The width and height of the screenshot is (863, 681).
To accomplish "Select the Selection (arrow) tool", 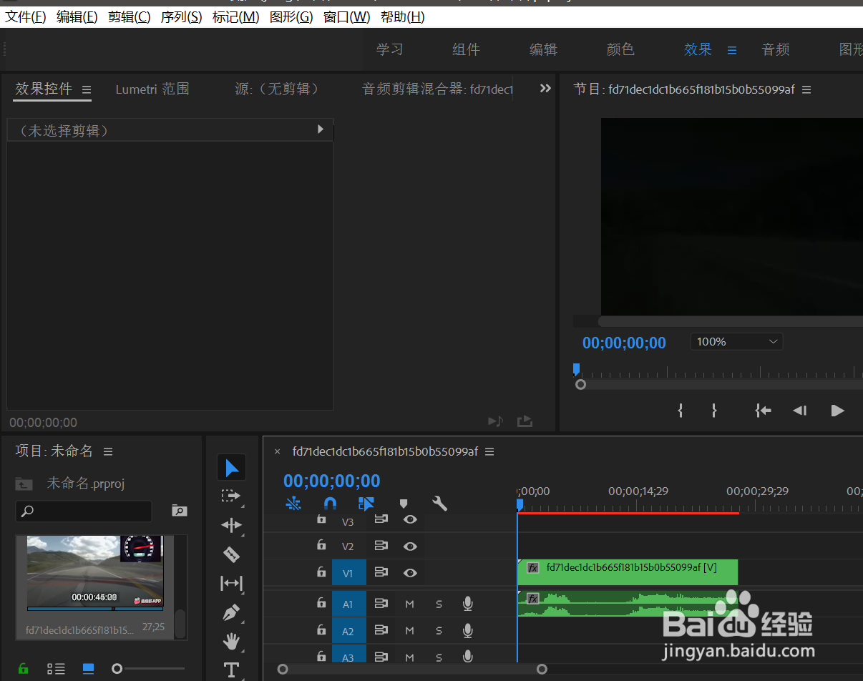I will 231,468.
